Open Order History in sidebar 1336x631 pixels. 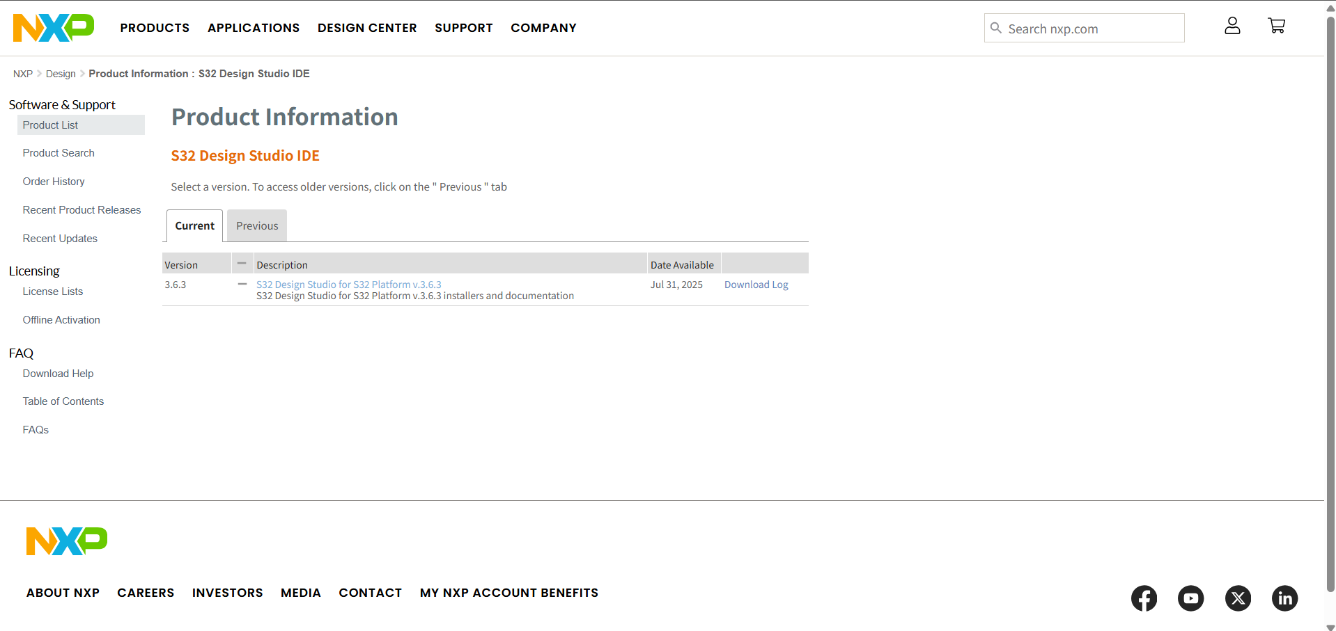click(x=54, y=182)
